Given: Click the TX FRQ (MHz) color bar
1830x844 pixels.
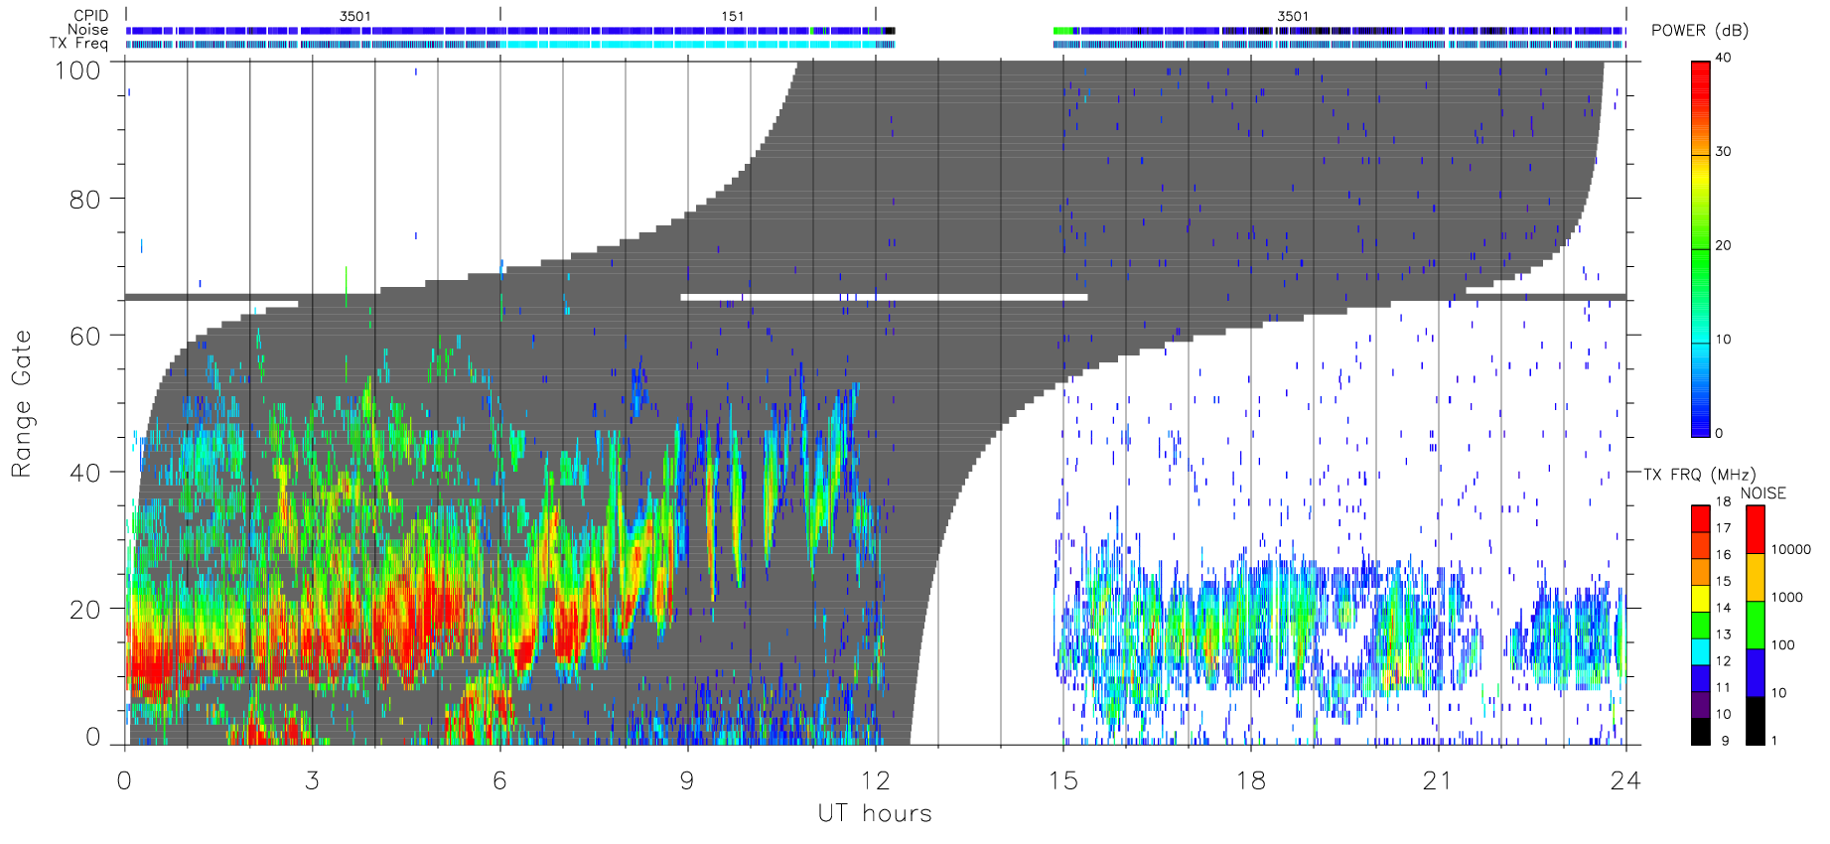Looking at the screenshot, I should coord(1701,626).
